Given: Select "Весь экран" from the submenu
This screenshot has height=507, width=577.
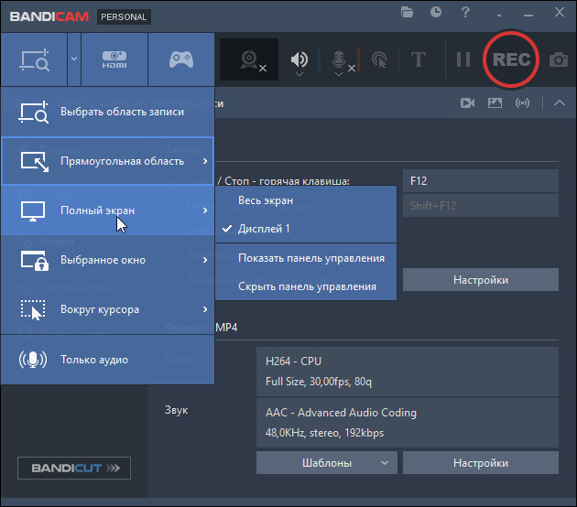Looking at the screenshot, I should click(266, 200).
